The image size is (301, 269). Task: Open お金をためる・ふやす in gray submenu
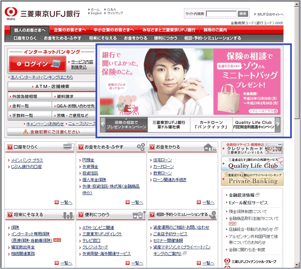63,38
